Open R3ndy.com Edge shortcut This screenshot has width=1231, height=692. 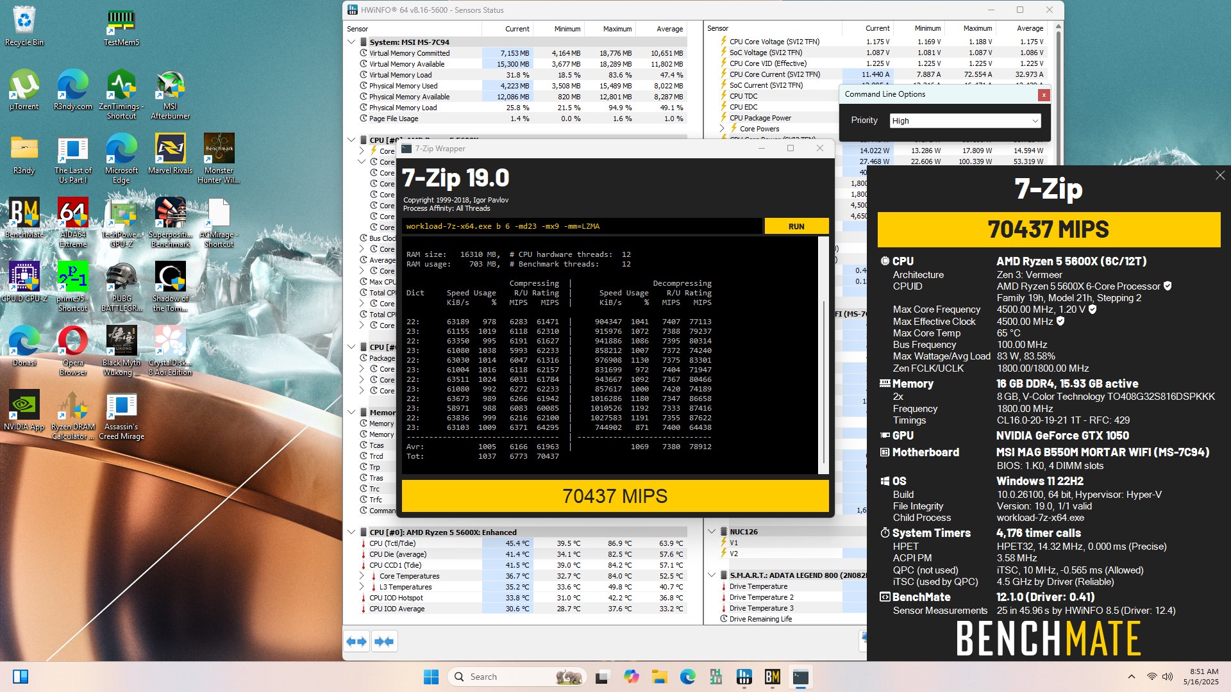[72, 90]
